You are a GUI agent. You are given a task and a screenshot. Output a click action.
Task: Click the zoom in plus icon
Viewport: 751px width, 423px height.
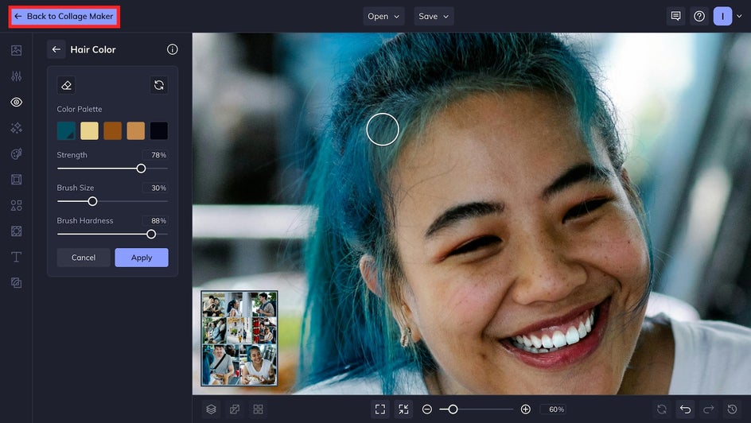point(525,409)
